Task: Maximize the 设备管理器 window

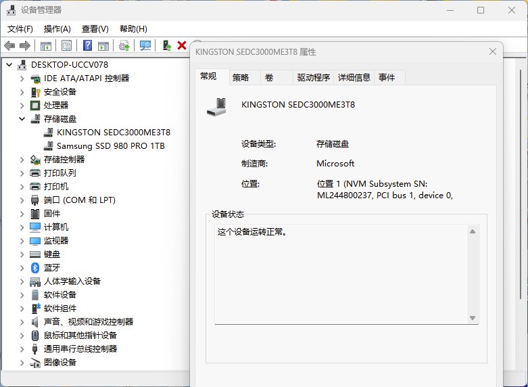Action: click(x=481, y=10)
